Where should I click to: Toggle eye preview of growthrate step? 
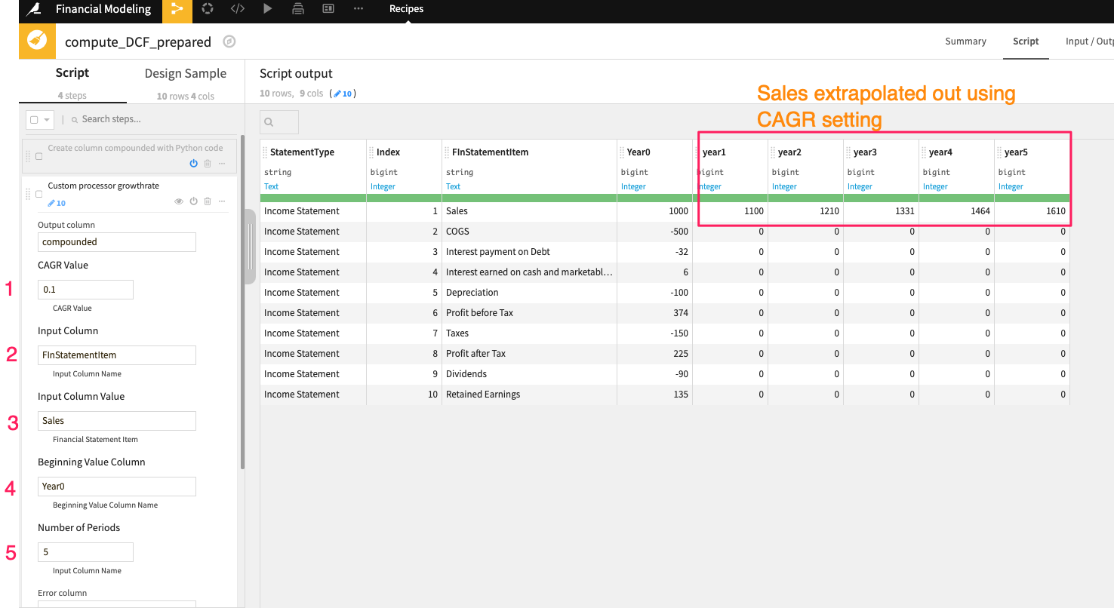tap(179, 201)
